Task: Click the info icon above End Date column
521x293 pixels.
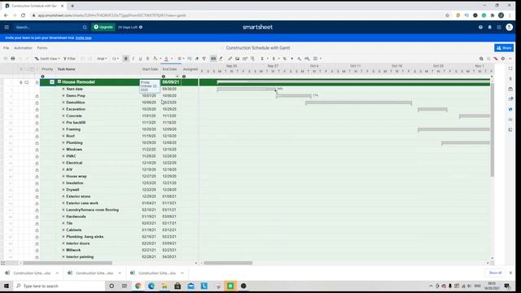Action: tap(164, 77)
